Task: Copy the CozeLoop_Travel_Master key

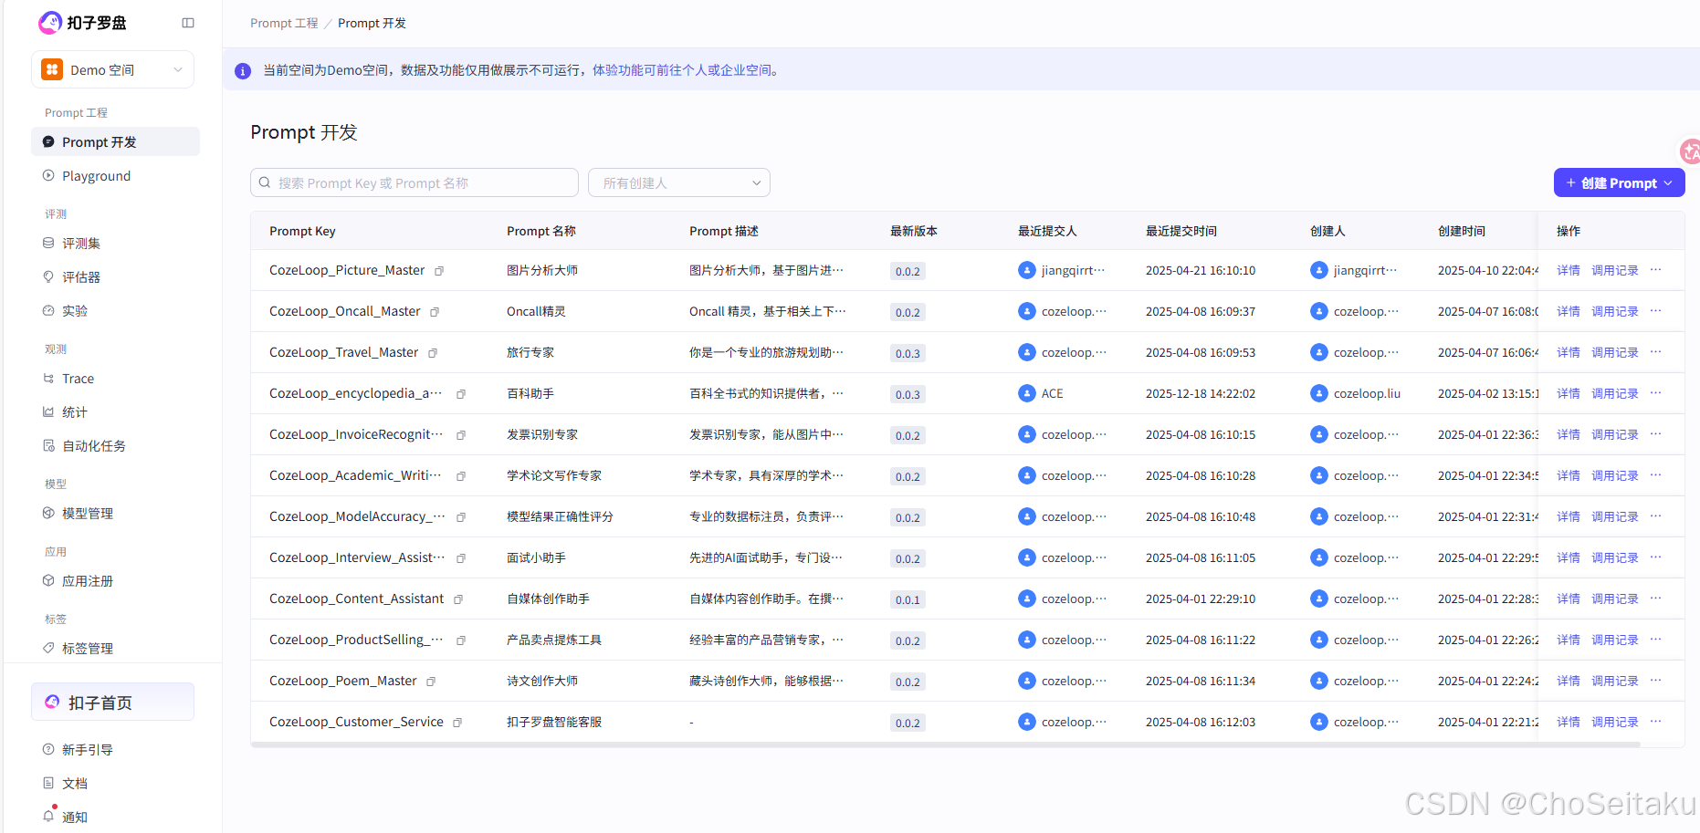Action: 433,353
